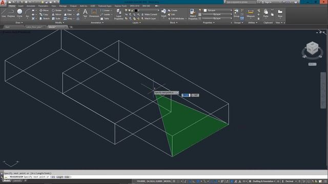This screenshot has width=328, height=184.
Task: Activate the Mirror tool
Action: pyautogui.click(x=57, y=14)
